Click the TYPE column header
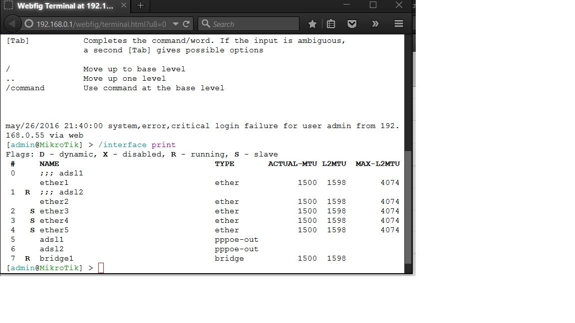 coord(225,163)
